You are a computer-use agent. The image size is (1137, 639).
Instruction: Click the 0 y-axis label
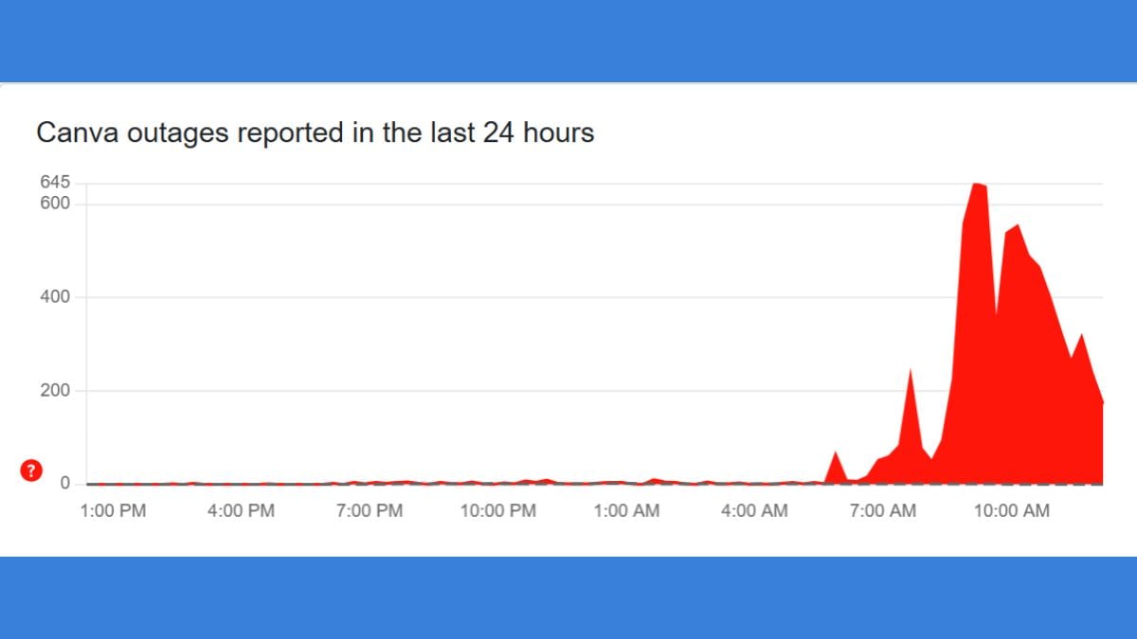point(65,484)
